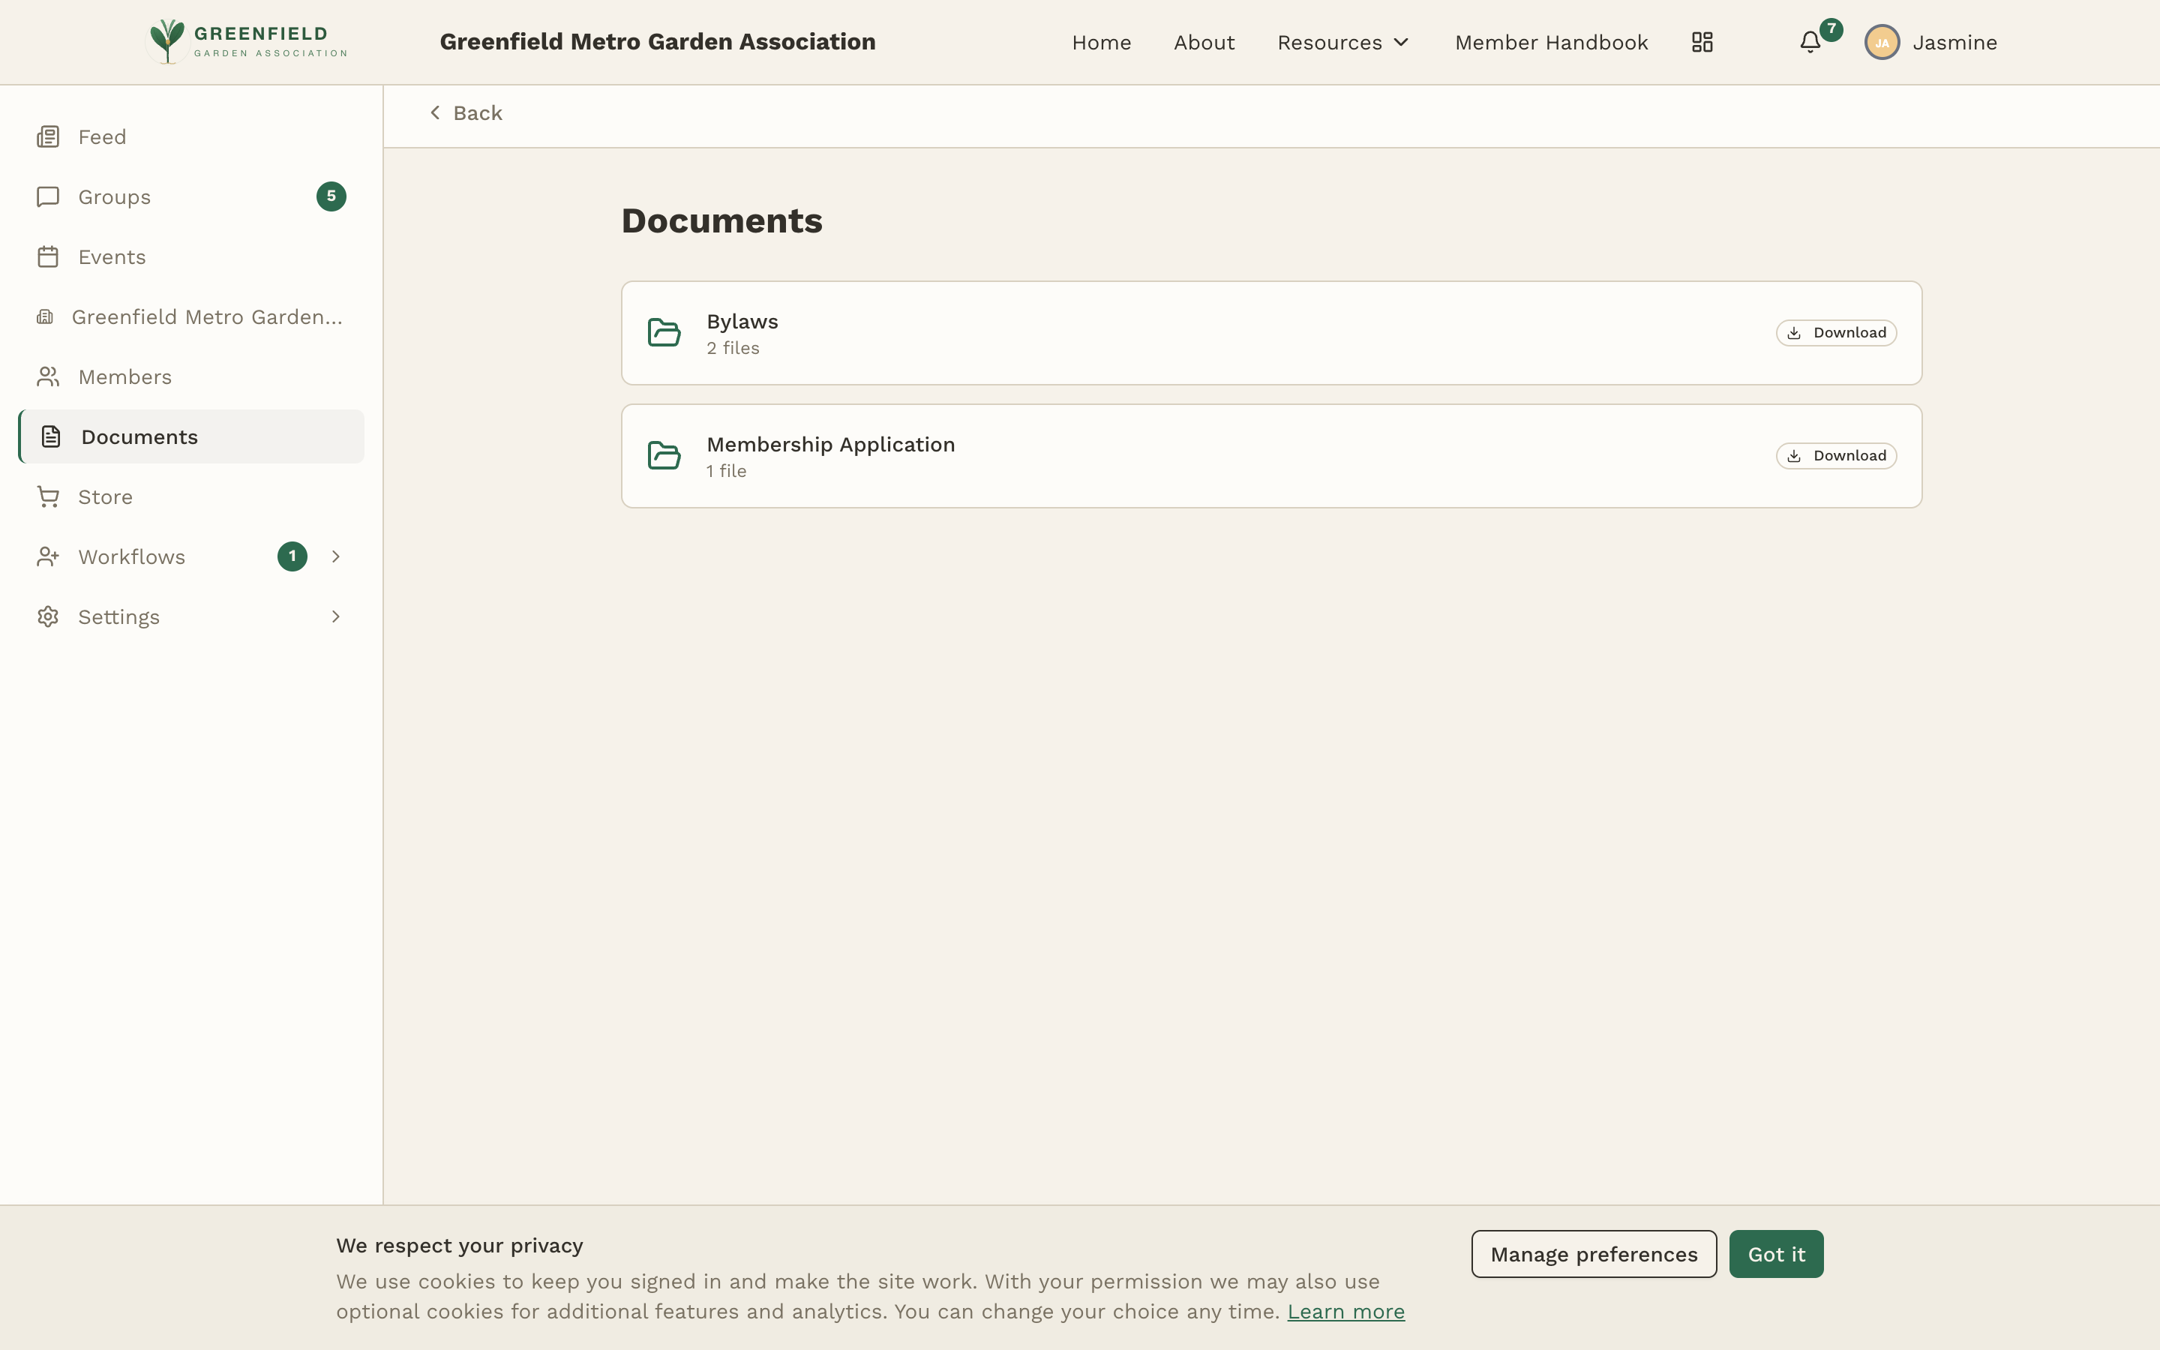
Task: Download the Membership Application folder
Action: 1836,455
